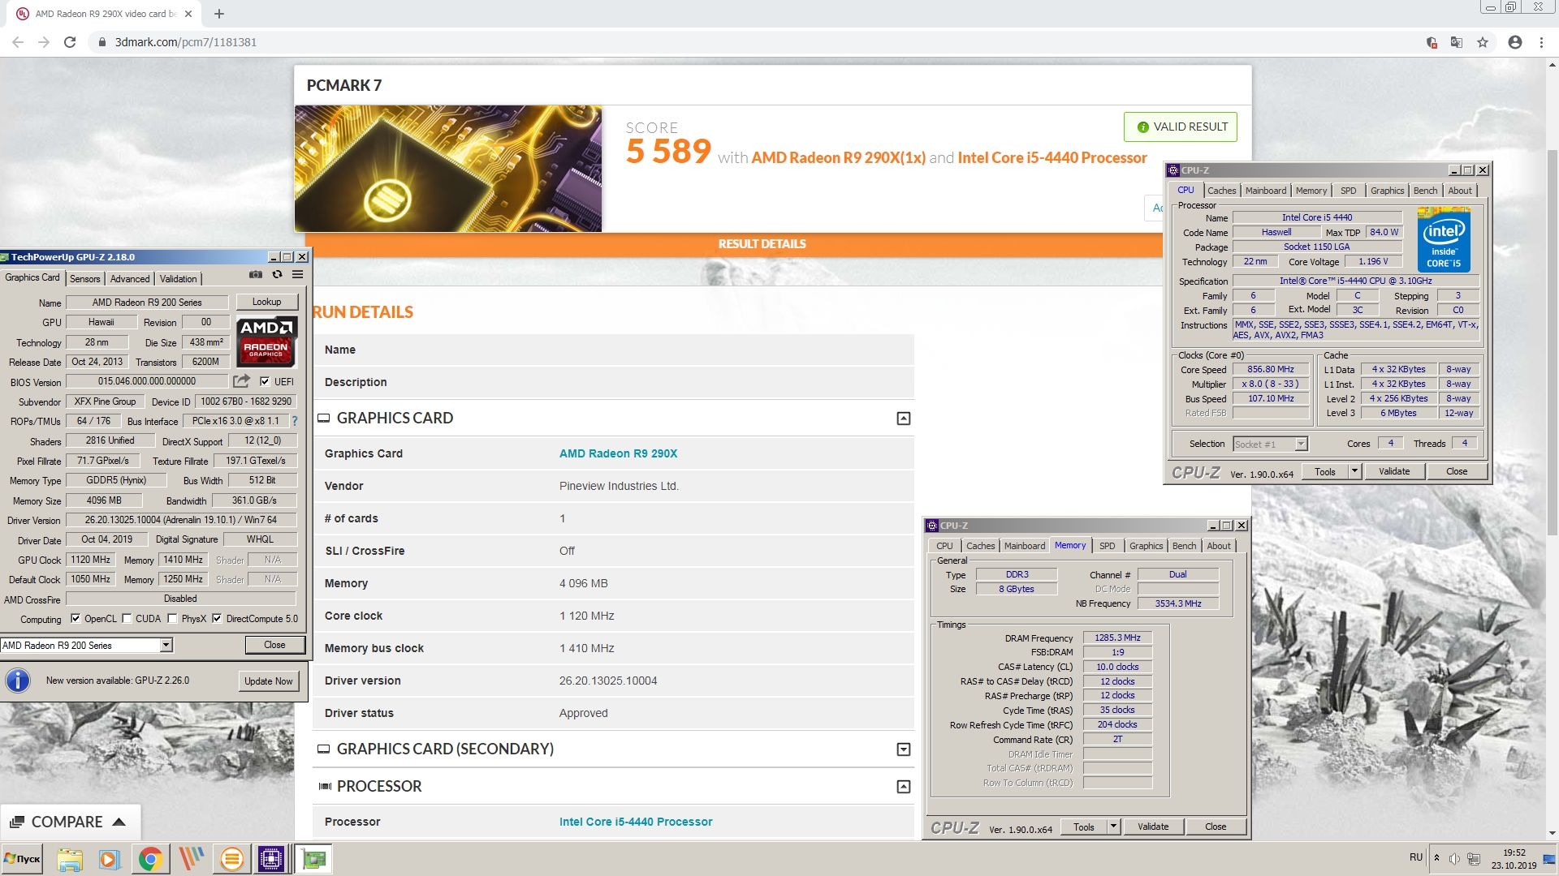Click the PCMark 7 result thumbnail image
This screenshot has height=876, width=1559.
coord(448,169)
